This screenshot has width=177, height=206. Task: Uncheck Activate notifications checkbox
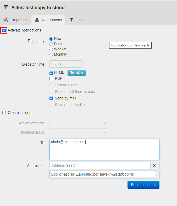coord(4,30)
